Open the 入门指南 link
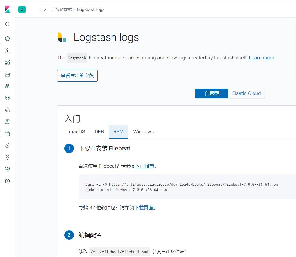Image resolution: width=296 pixels, height=257 pixels. [145, 166]
